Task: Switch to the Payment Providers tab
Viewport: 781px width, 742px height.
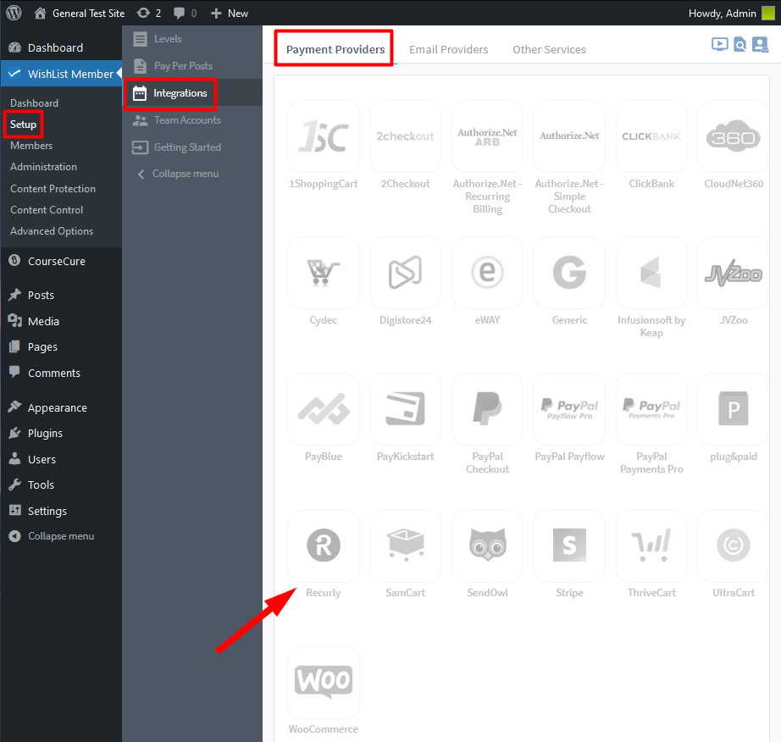Action: coord(335,49)
